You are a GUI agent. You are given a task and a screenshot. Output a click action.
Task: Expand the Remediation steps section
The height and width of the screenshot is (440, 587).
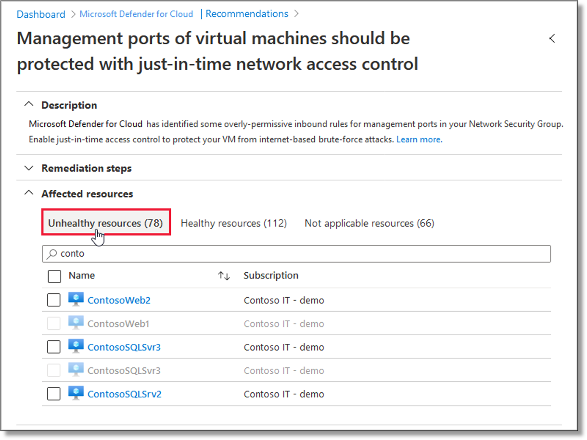pos(29,168)
